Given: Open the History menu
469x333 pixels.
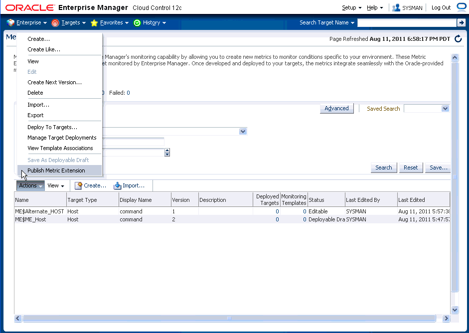Looking at the screenshot, I should [x=155, y=23].
